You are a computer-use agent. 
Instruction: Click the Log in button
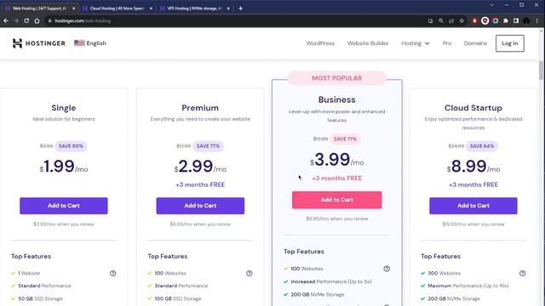tap(509, 43)
